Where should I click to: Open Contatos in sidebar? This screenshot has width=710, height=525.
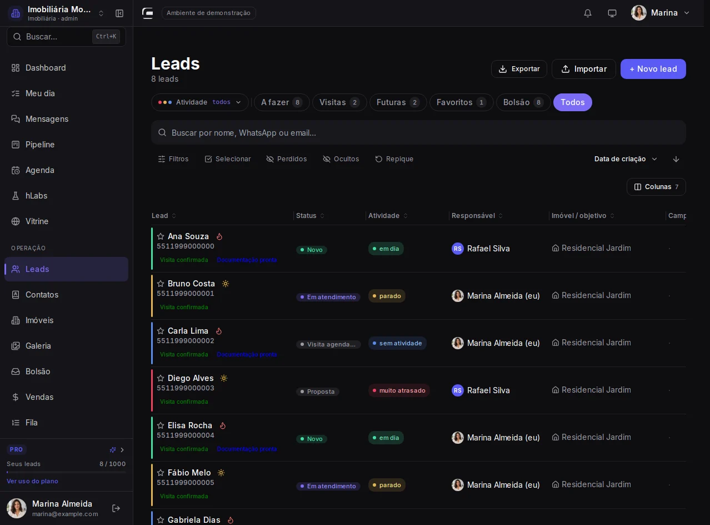point(66,295)
